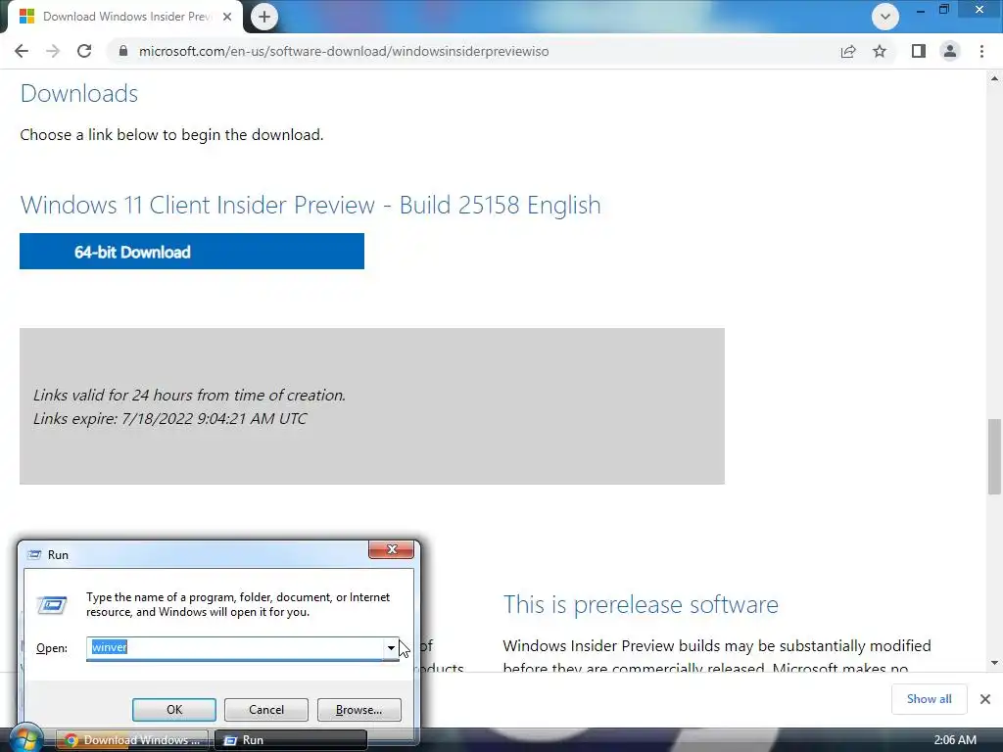Reload the Microsoft download page
This screenshot has width=1003, height=752.
84,51
